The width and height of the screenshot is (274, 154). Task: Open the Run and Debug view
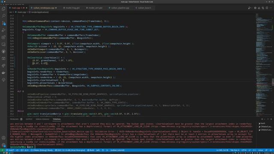pyautogui.click(x=3, y=30)
